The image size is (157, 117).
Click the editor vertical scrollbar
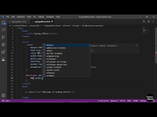(x=156, y=45)
